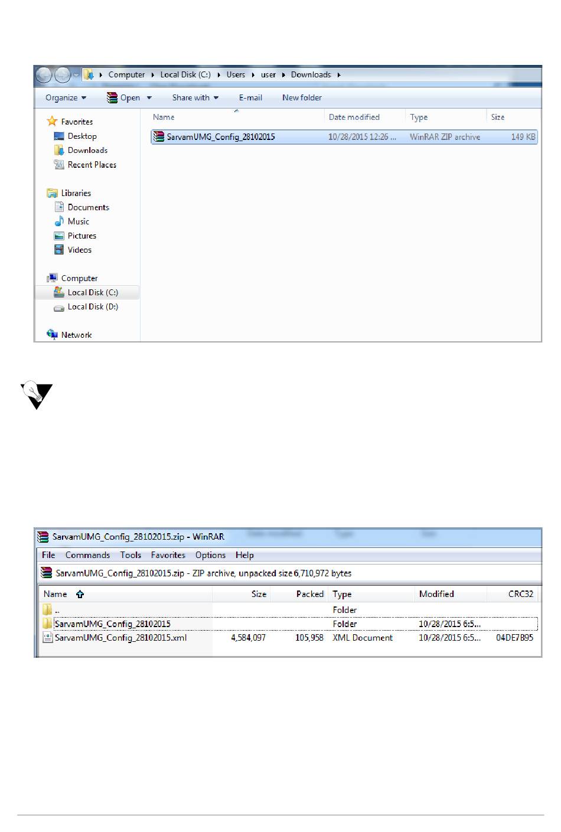
Task: Open Local Disk (D:) in the navigation pane
Action: tap(93, 306)
